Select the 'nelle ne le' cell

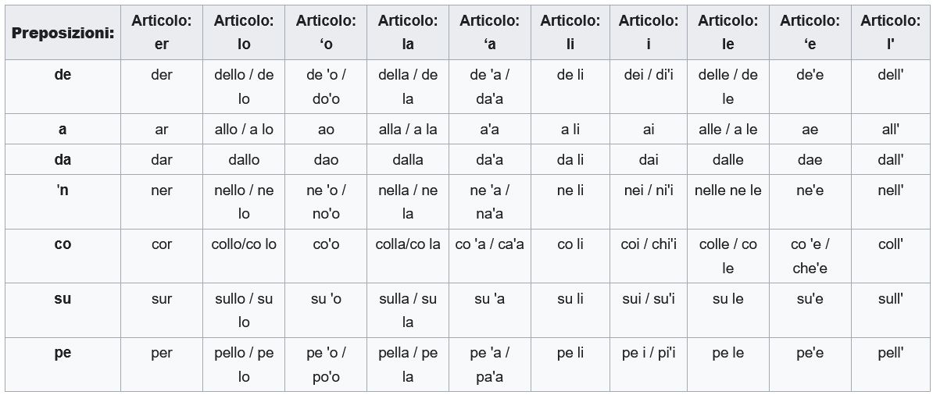click(728, 201)
